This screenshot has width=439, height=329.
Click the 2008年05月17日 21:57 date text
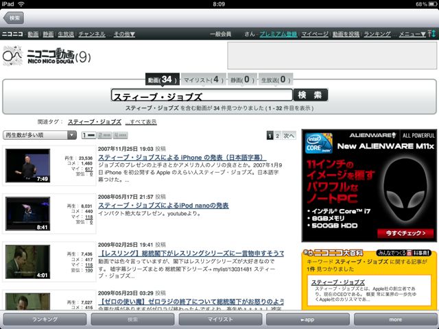(x=126, y=197)
